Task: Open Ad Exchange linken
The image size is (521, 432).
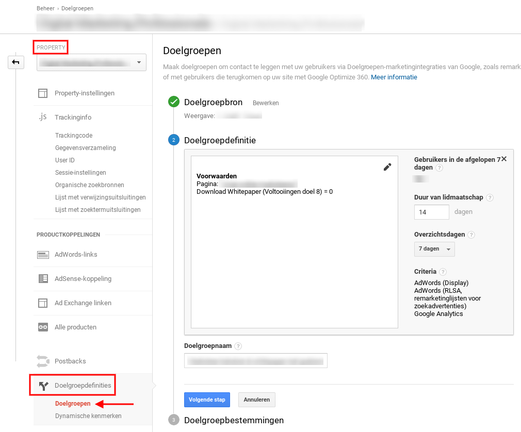Action: coord(83,303)
